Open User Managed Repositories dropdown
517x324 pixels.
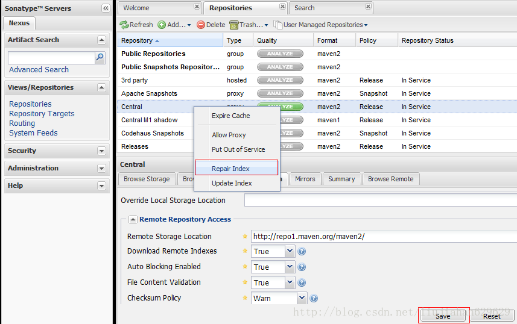pyautogui.click(x=321, y=25)
